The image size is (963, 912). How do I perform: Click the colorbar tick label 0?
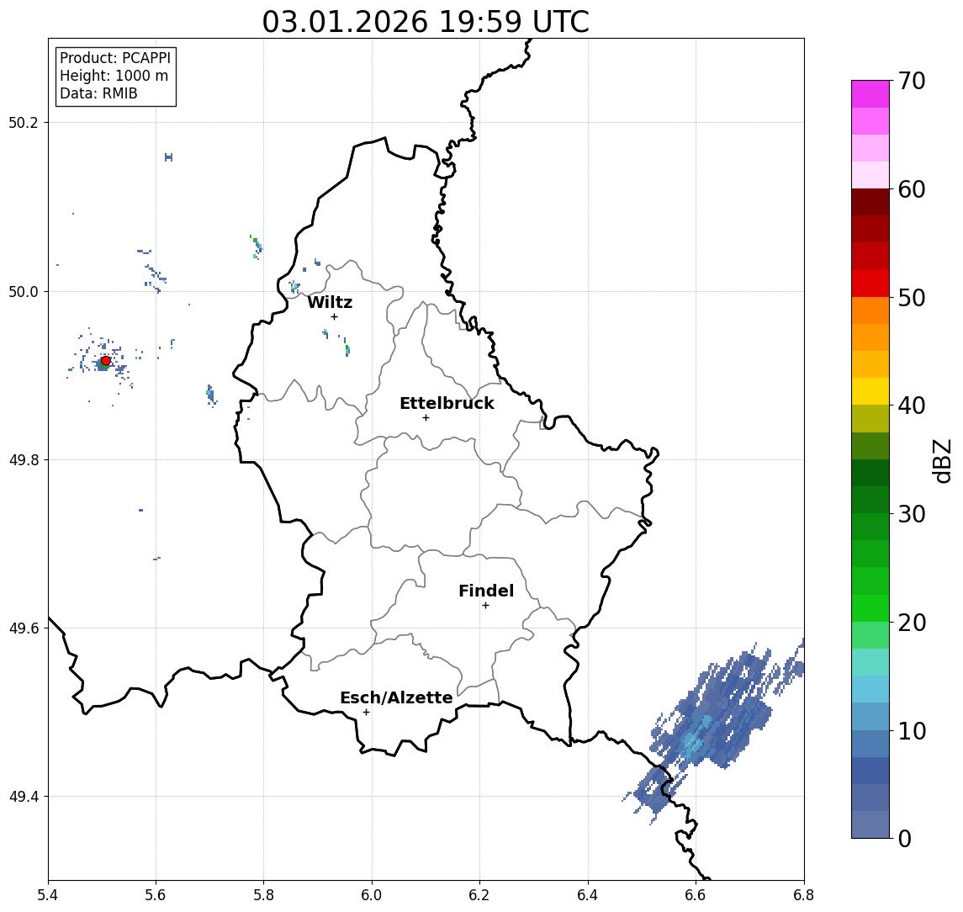905,839
